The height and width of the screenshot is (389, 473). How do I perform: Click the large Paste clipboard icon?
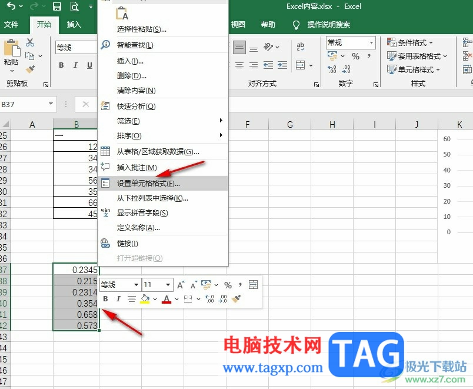(12, 48)
